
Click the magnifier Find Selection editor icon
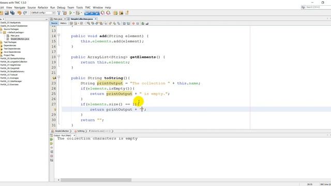[88, 23]
